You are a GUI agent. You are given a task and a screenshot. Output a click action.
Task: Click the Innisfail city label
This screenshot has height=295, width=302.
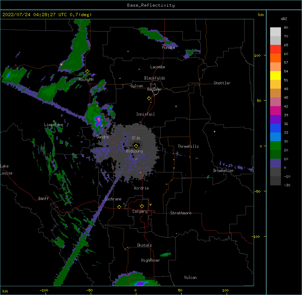(145, 114)
